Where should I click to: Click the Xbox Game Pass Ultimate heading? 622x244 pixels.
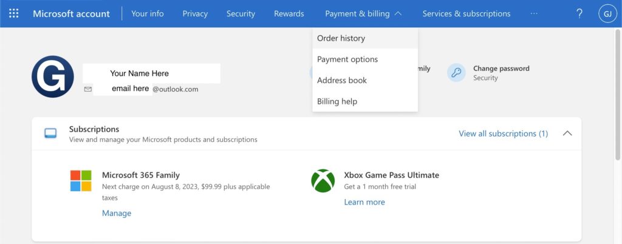[392, 175]
